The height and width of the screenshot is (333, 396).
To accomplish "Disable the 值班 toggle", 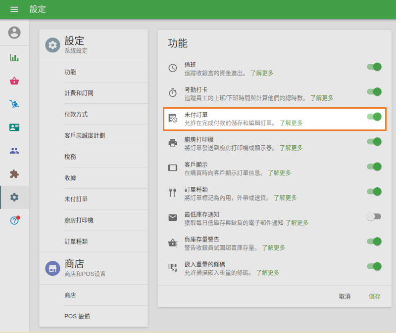I will tap(374, 67).
